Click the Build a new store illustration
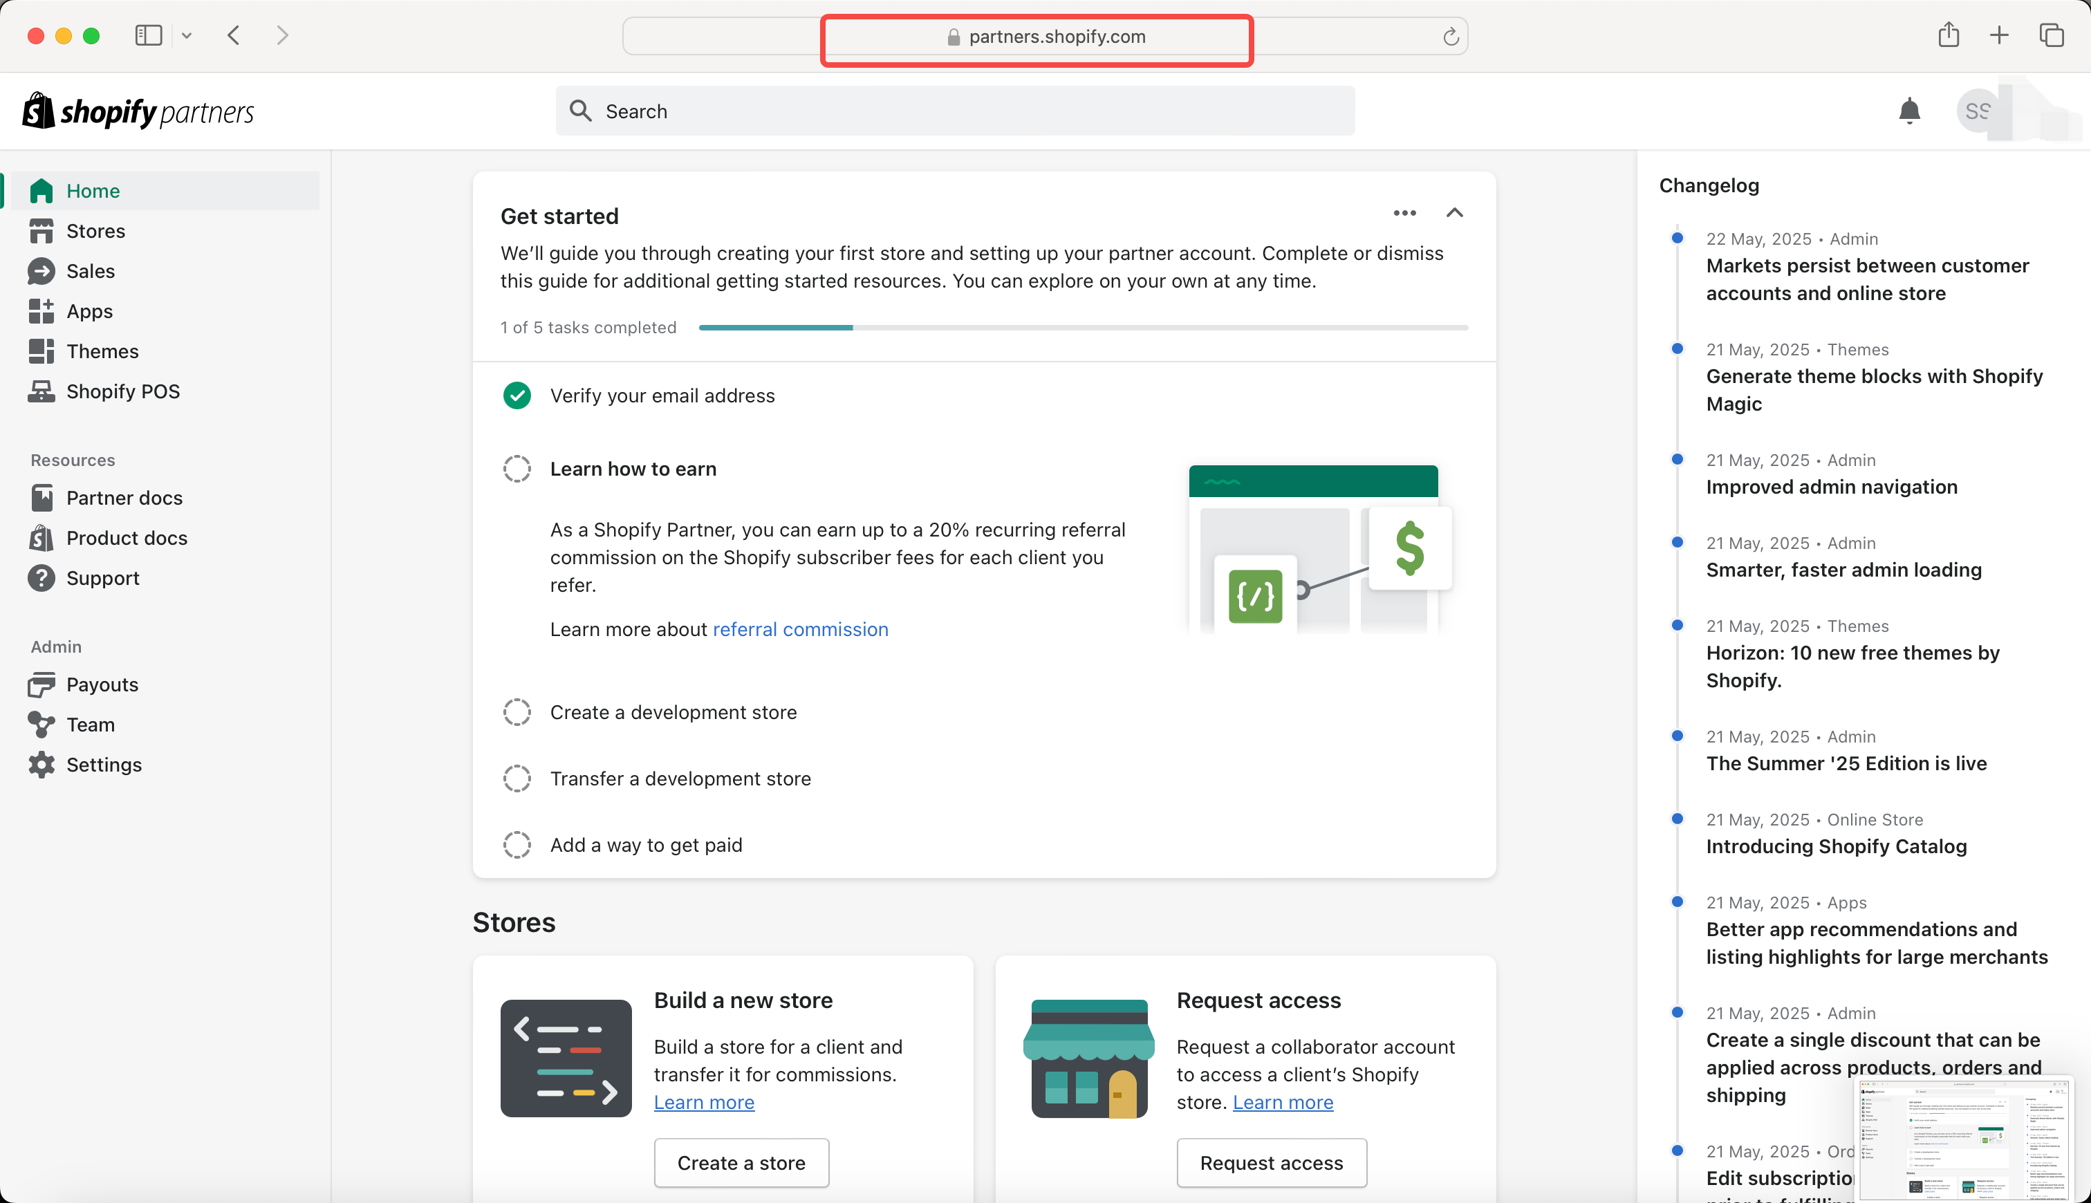 [x=566, y=1059]
